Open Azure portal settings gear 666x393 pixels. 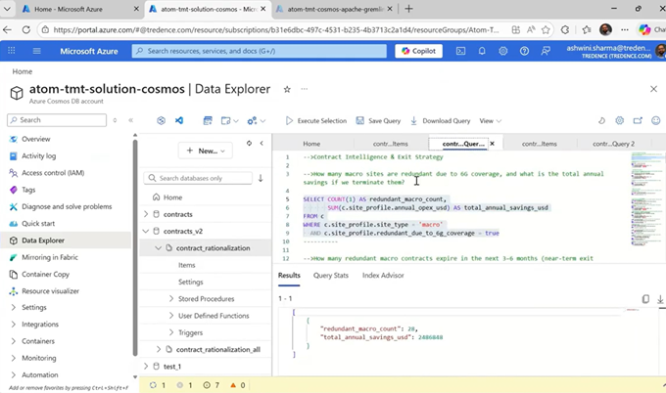(502, 51)
